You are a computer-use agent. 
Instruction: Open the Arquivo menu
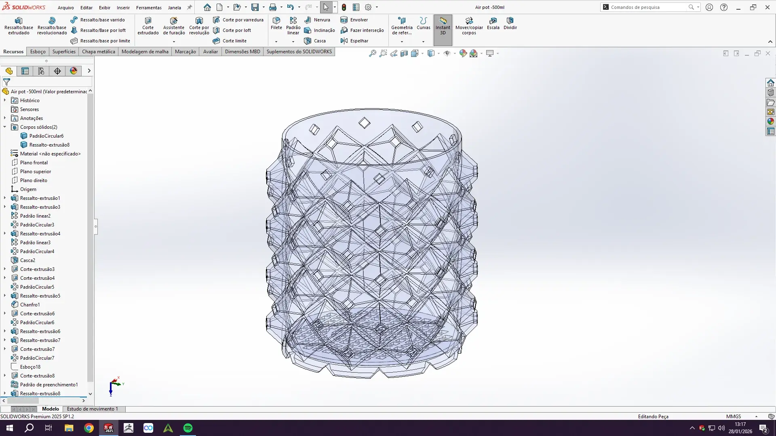click(66, 8)
